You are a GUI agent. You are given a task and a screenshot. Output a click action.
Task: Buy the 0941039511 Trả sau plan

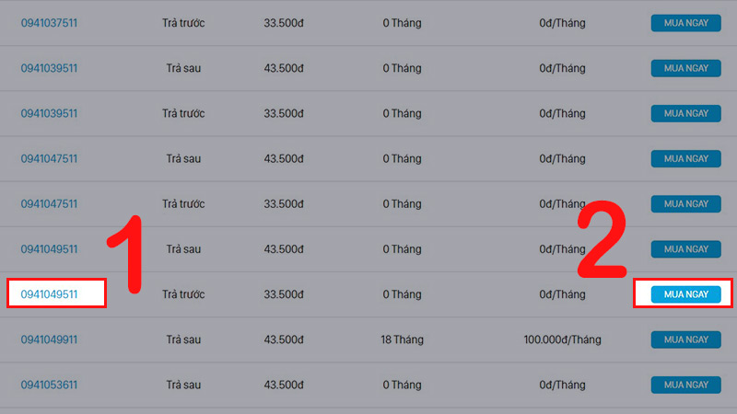[685, 68]
